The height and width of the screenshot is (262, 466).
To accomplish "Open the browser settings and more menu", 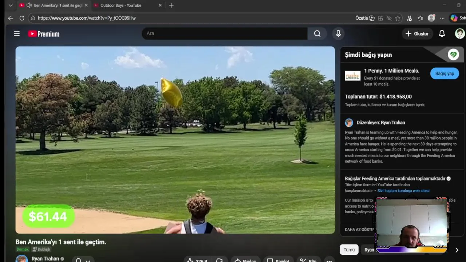I will pos(442,18).
